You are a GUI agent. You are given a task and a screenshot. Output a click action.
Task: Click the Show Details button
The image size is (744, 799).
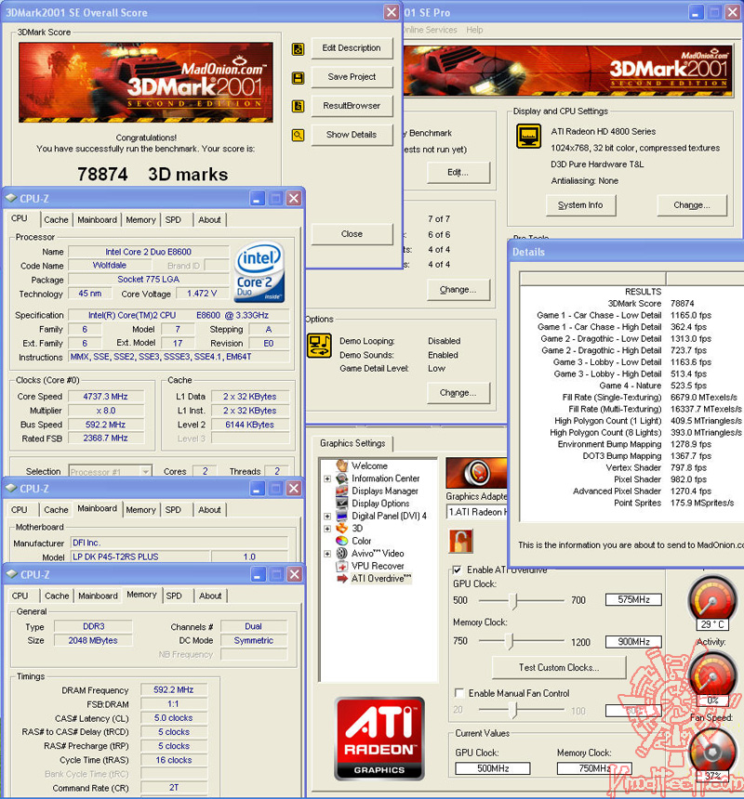click(x=352, y=135)
